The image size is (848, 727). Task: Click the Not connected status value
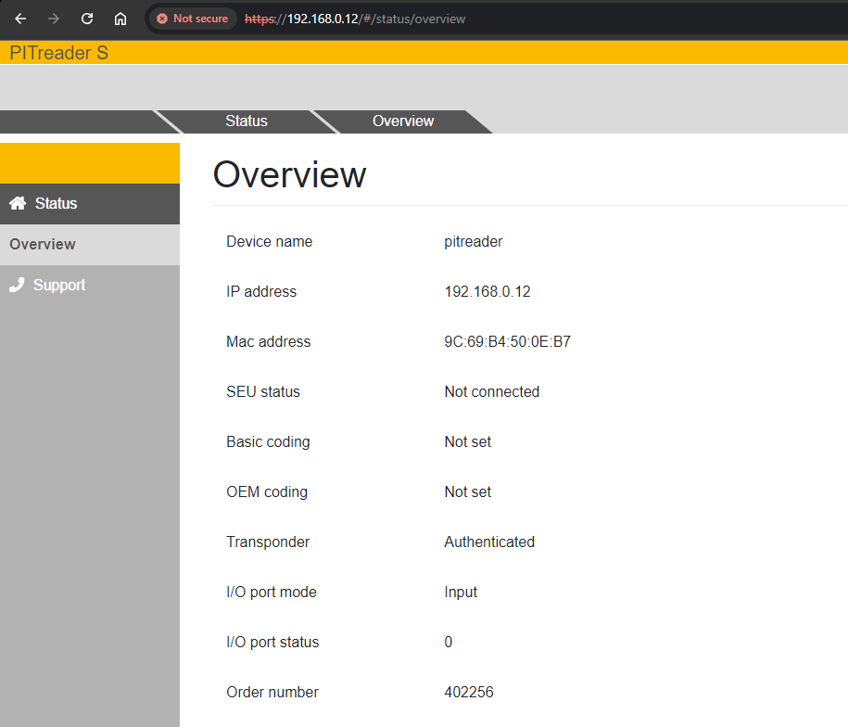pos(491,391)
